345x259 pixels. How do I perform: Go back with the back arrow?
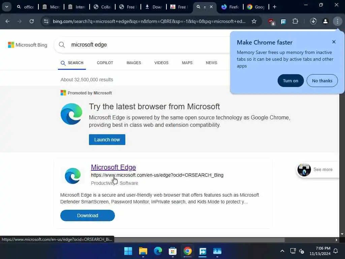tap(7, 21)
